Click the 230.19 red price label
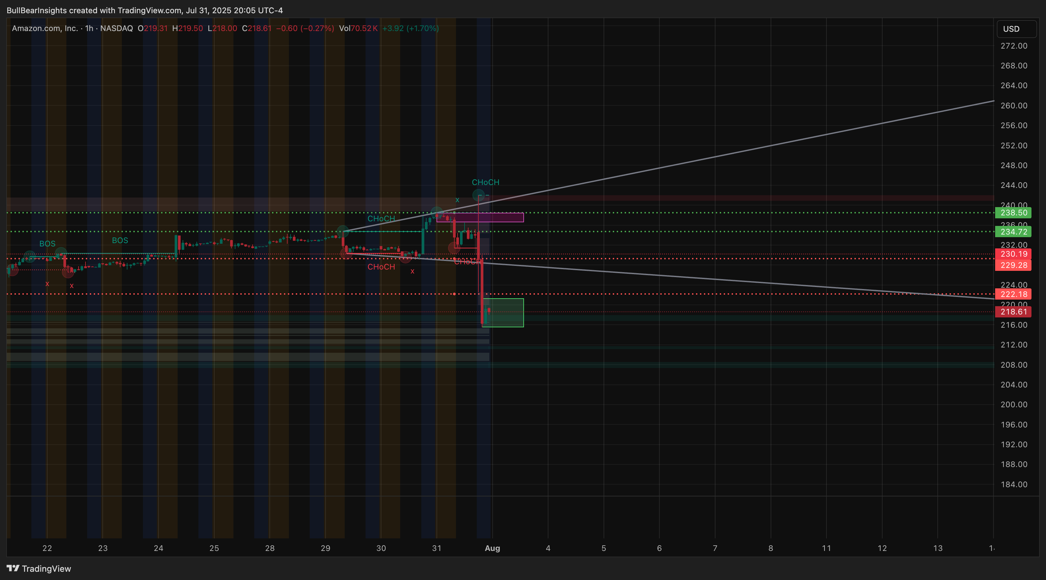 click(x=1013, y=254)
